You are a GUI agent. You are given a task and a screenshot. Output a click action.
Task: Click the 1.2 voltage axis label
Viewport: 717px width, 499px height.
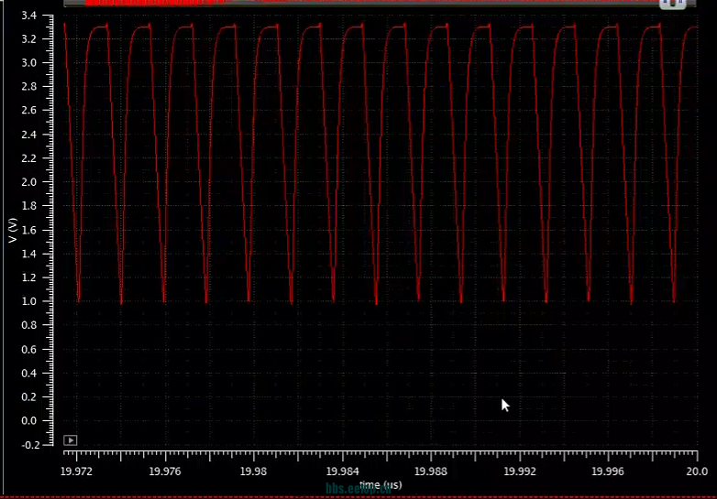pos(28,277)
